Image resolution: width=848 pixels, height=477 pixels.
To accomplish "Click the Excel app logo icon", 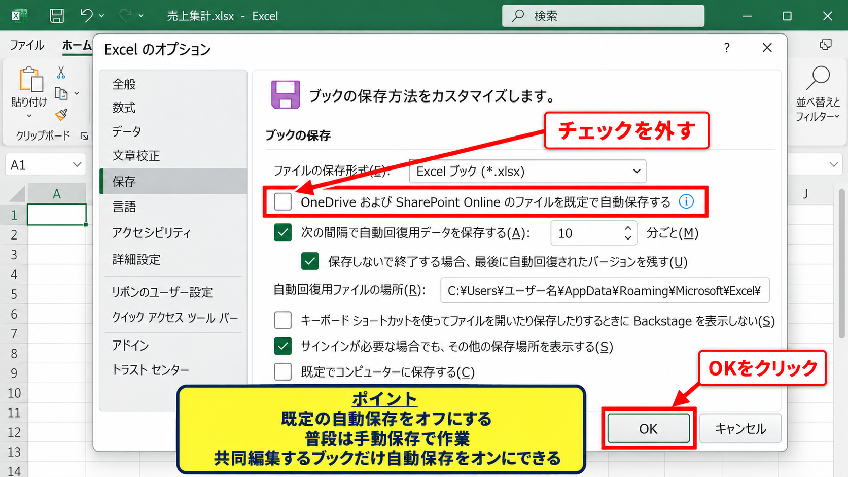I will pos(19,16).
